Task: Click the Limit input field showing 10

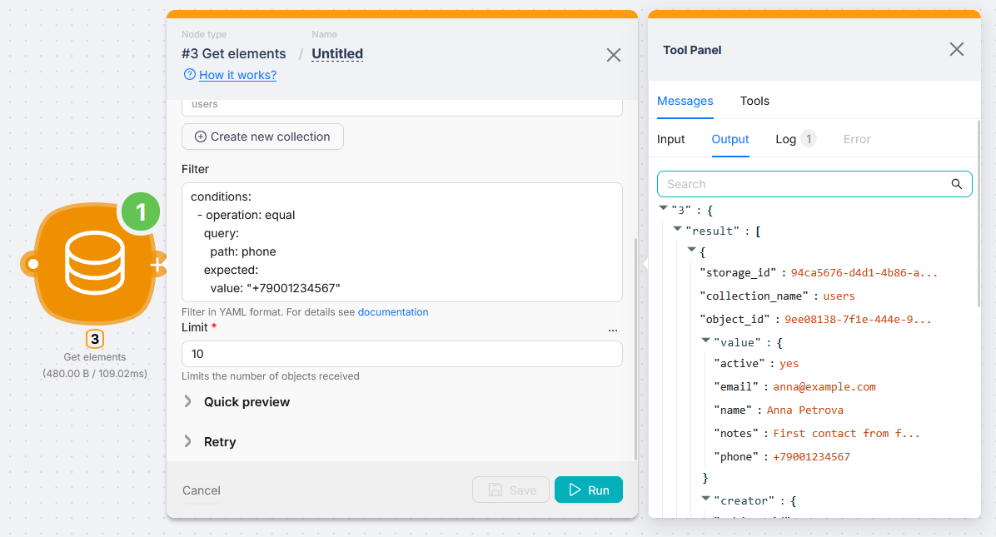Action: click(x=401, y=353)
